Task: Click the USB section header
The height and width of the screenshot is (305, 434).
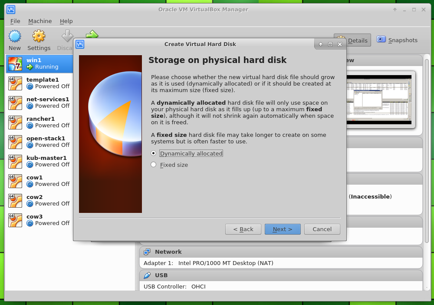Action: coord(281,275)
